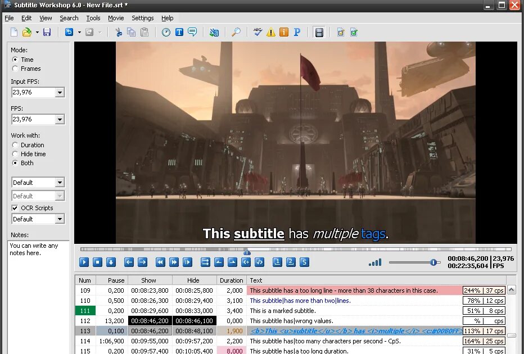Click the button labeled 2
Image resolution: width=524 pixels, height=354 pixels.
coord(291,262)
